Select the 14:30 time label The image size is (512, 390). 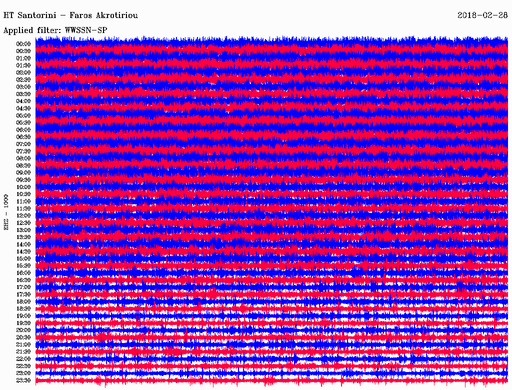23,252
